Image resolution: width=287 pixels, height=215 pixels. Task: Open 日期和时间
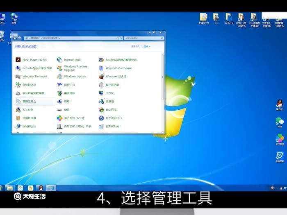point(109,126)
